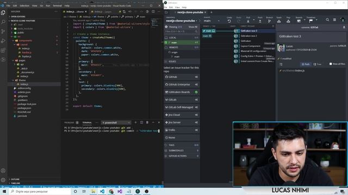Toggle Path view in commit panel
Screen dimensions: 348x195
tap(306, 64)
